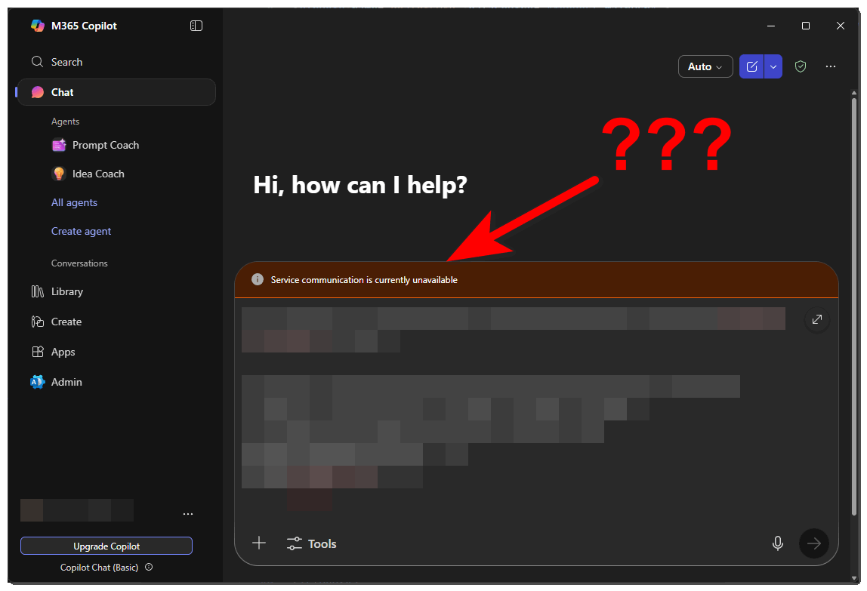Screen dimensions: 867x591
Task: Open the Prompt Coach agent
Action: [95, 145]
